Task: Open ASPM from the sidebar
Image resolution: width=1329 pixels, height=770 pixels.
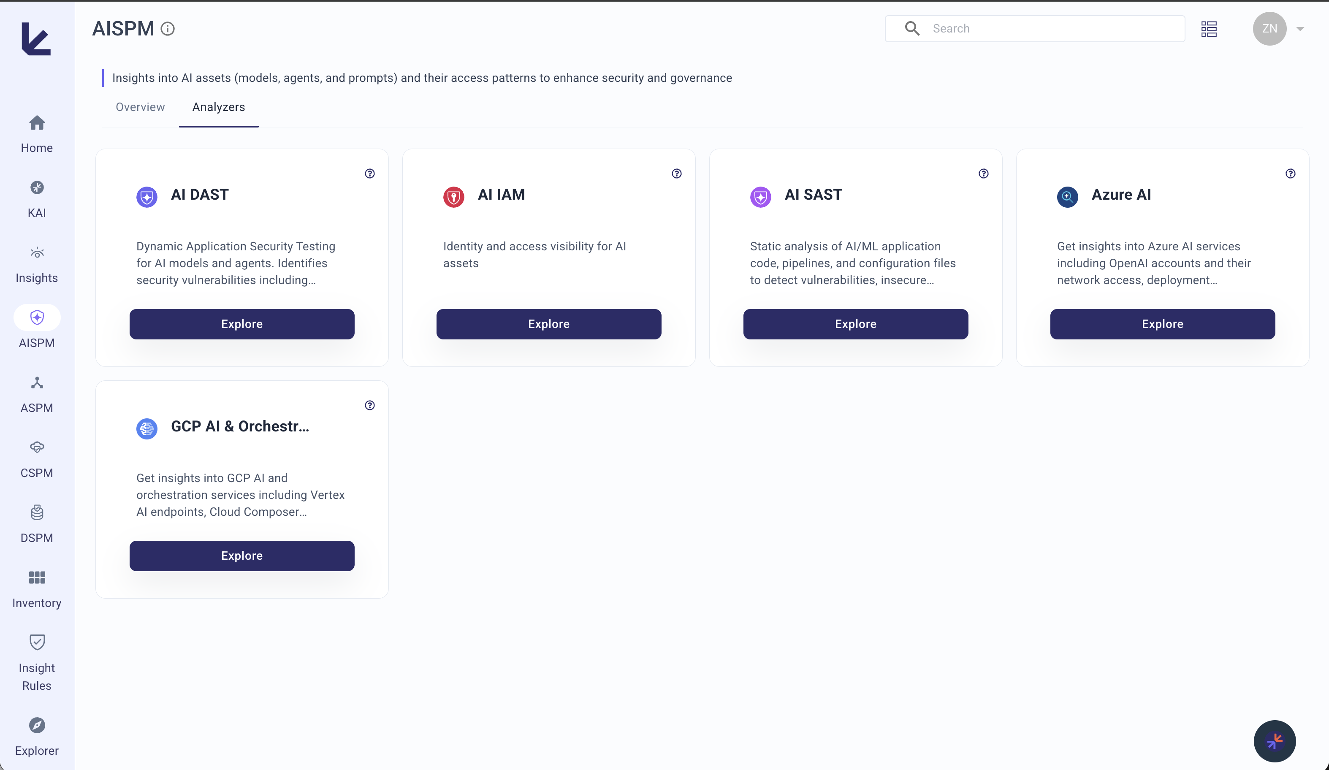Action: (36, 394)
